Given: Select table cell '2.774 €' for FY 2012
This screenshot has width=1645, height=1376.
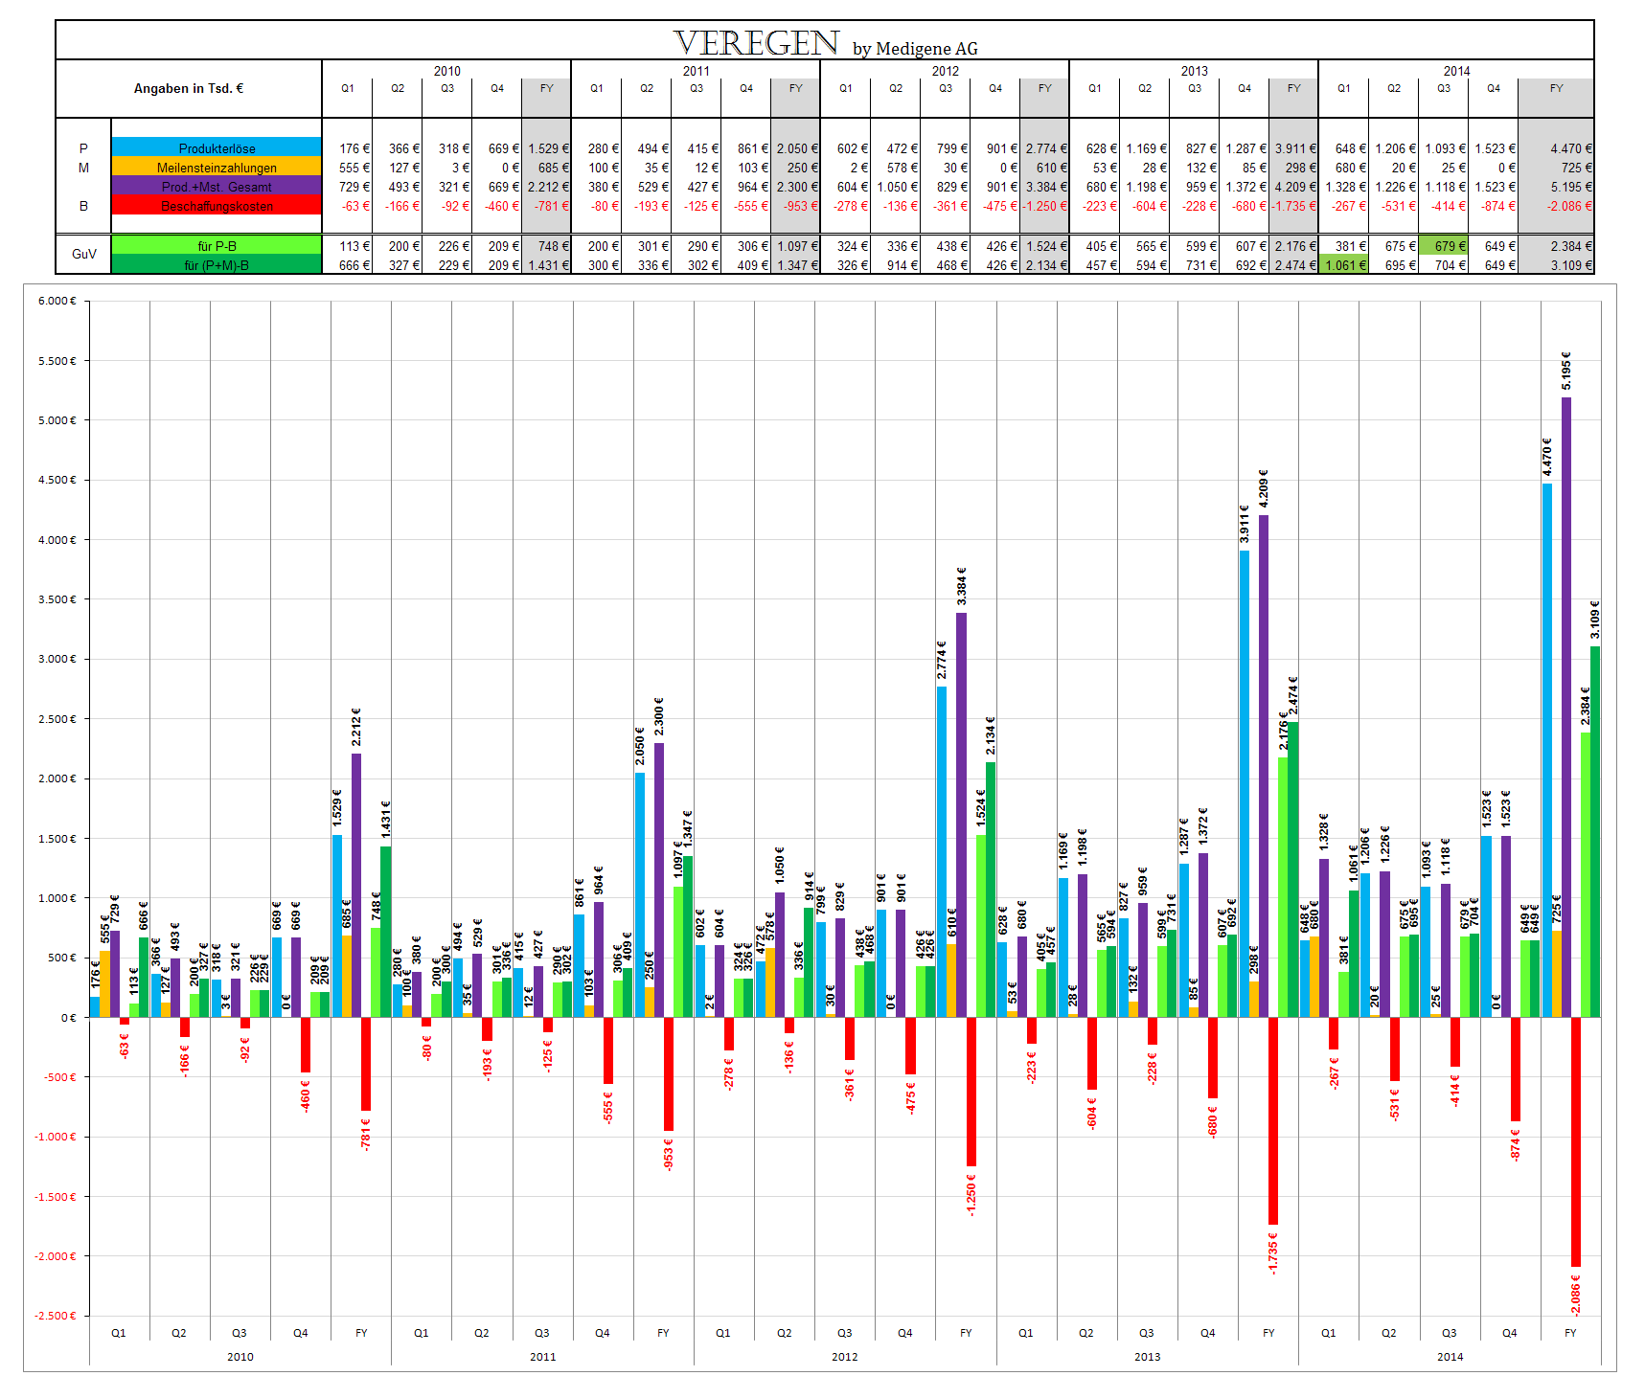Looking at the screenshot, I should point(1046,148).
